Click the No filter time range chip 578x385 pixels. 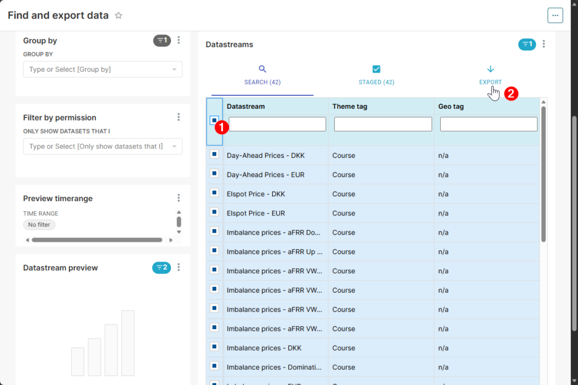tap(39, 224)
